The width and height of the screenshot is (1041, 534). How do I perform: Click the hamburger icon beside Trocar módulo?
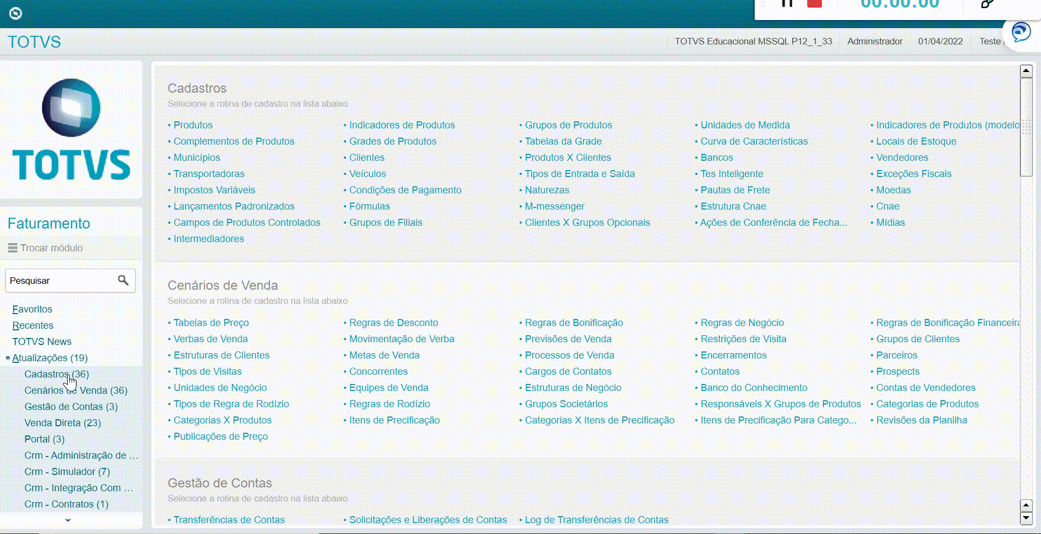pos(12,248)
